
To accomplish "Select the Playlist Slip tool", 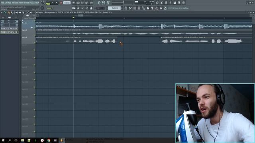I will [x=20, y=12].
